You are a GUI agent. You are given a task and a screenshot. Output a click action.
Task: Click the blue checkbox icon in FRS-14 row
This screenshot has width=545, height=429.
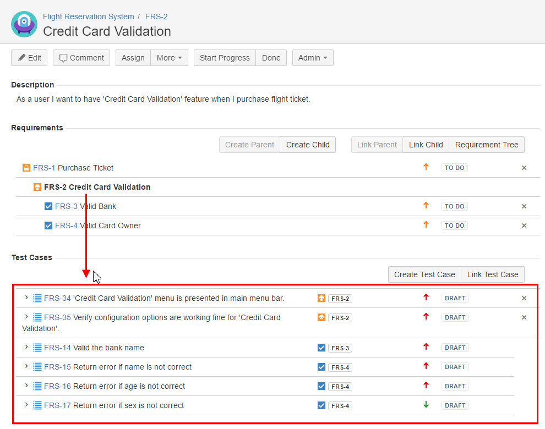(321, 348)
